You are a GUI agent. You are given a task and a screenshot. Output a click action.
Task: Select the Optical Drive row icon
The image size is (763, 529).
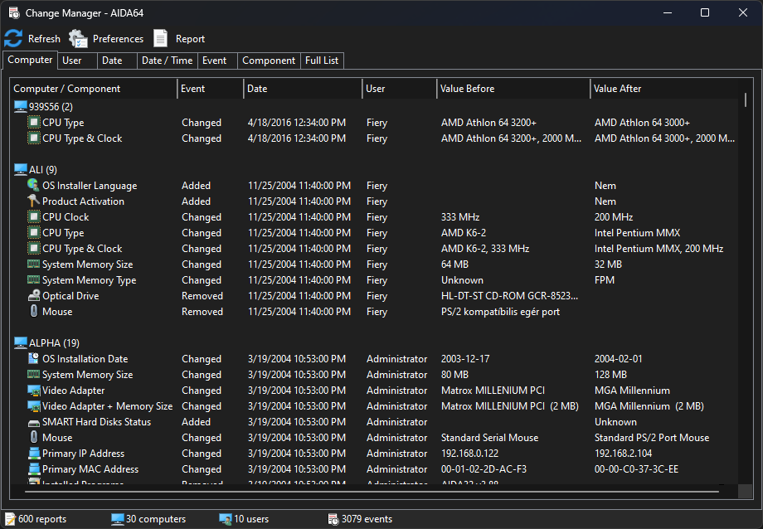tap(34, 296)
